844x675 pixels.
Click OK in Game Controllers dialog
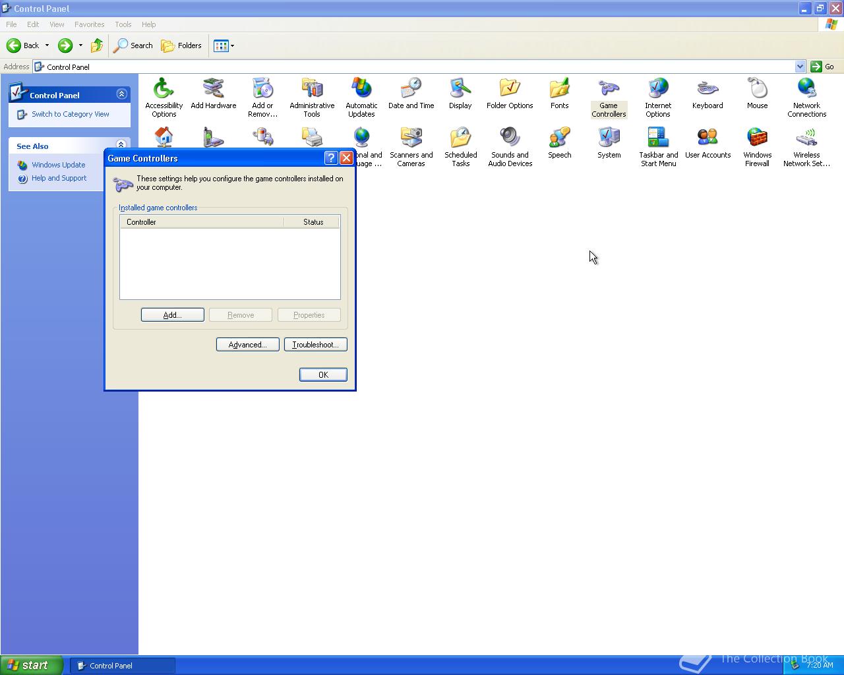coord(323,374)
